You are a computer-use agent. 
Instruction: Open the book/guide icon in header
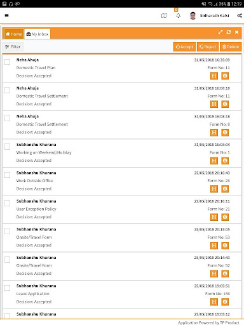(x=164, y=16)
